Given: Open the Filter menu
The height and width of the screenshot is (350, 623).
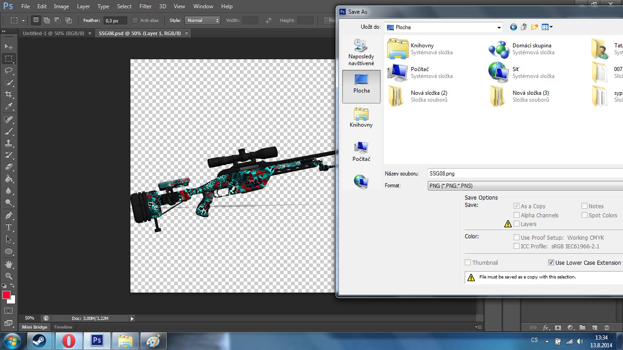Looking at the screenshot, I should coord(145,6).
